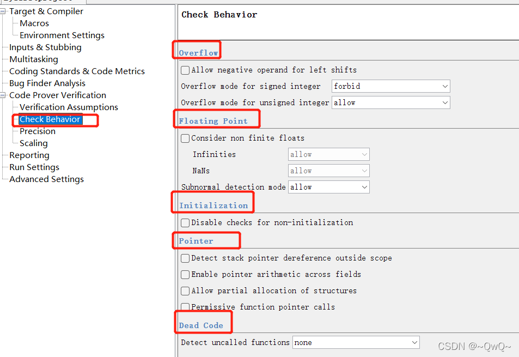Enable Permissive function pointer calls
Image resolution: width=519 pixels, height=357 pixels.
click(x=185, y=307)
